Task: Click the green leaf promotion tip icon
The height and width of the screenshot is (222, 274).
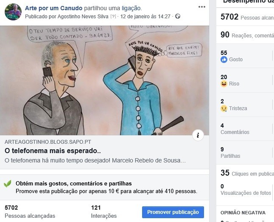Action: (x=8, y=184)
